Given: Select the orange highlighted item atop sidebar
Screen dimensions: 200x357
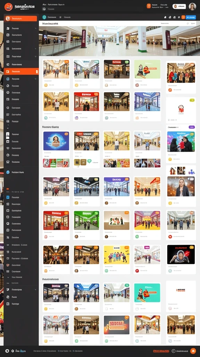Looking at the screenshot, I should pos(21,19).
